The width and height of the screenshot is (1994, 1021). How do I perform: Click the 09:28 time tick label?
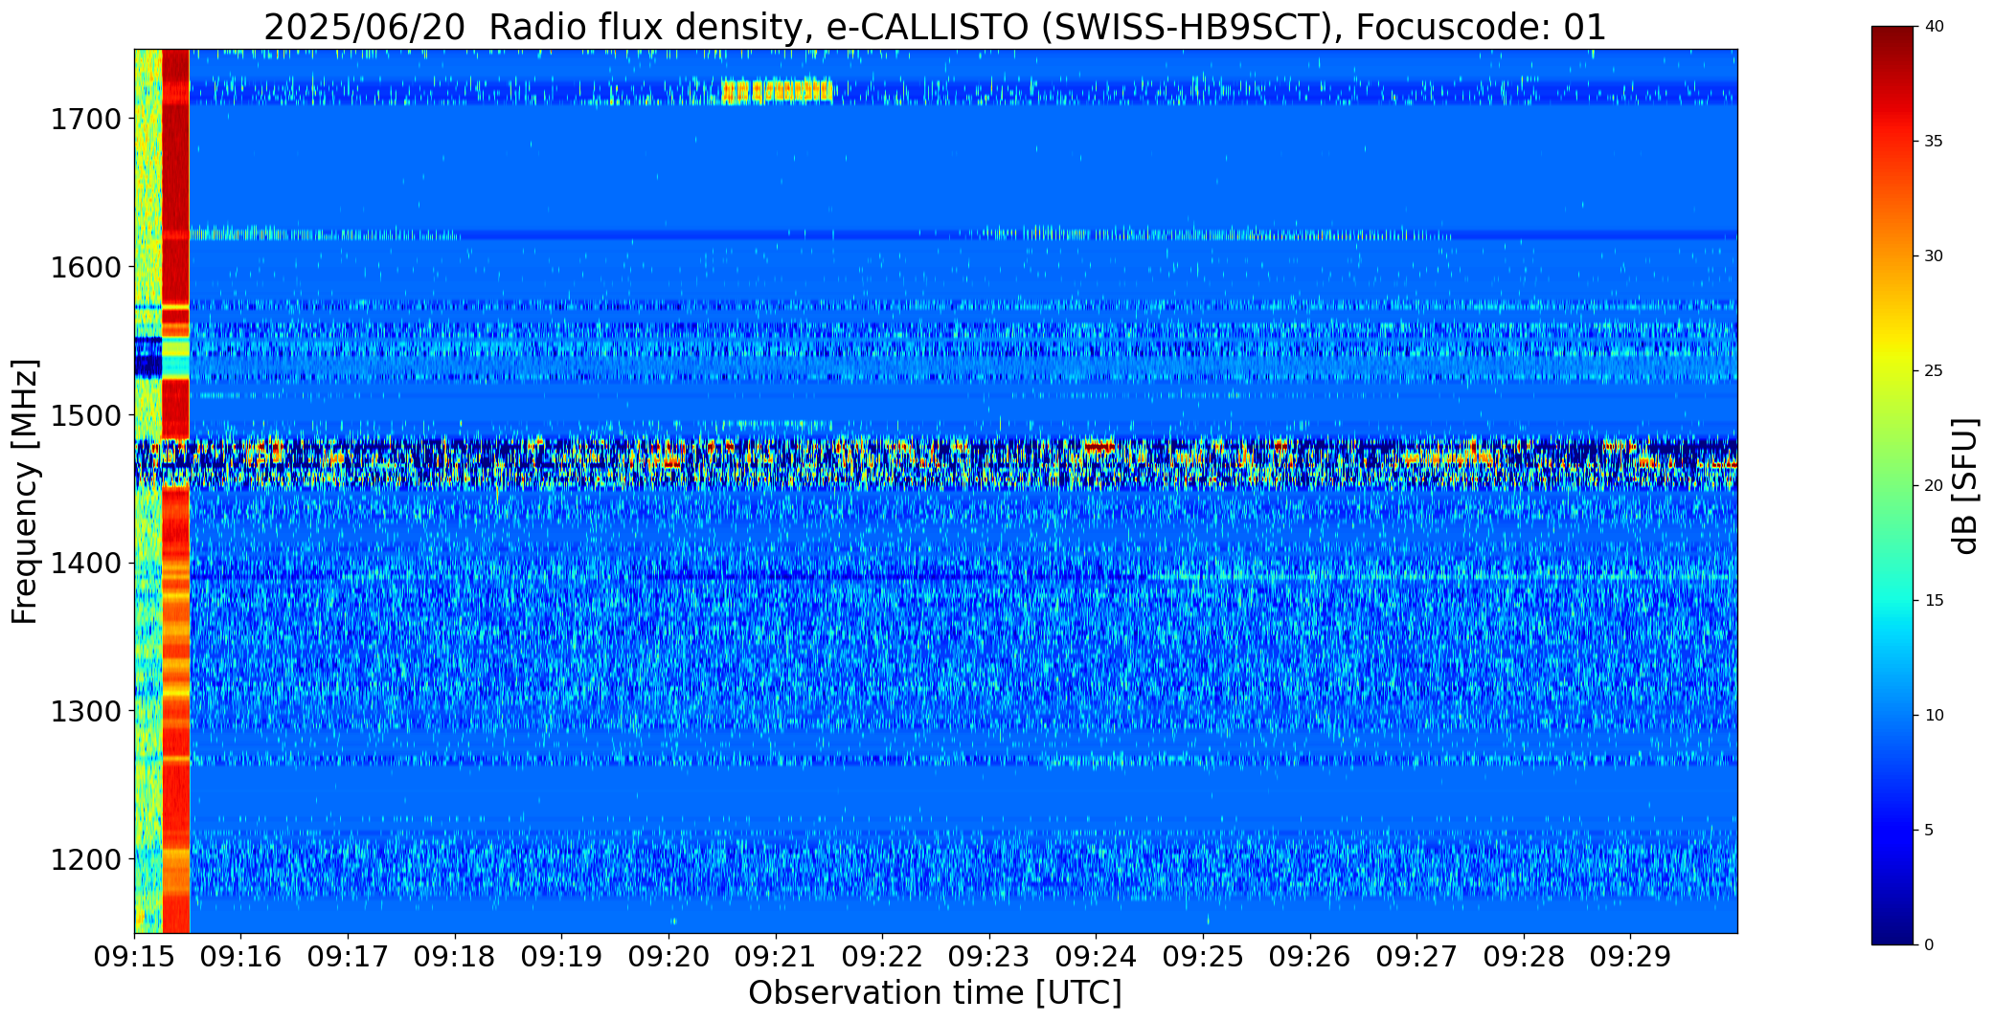1524,957
